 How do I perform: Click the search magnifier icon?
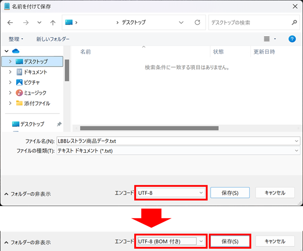[294, 23]
